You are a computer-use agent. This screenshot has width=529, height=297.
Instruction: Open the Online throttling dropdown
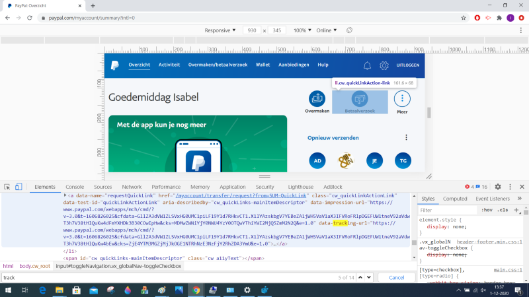tap(326, 30)
